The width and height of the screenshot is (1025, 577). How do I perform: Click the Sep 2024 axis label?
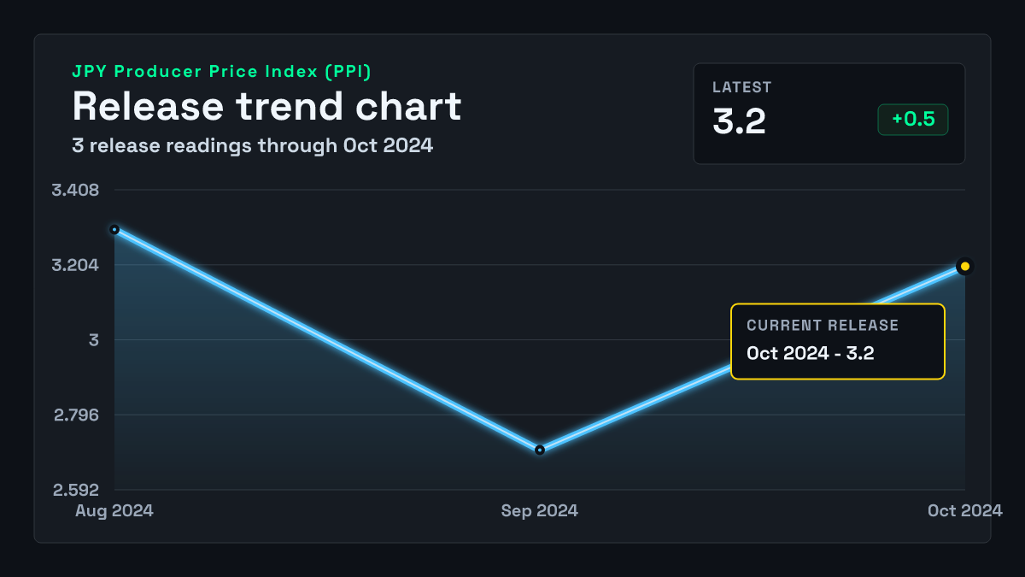tap(540, 510)
